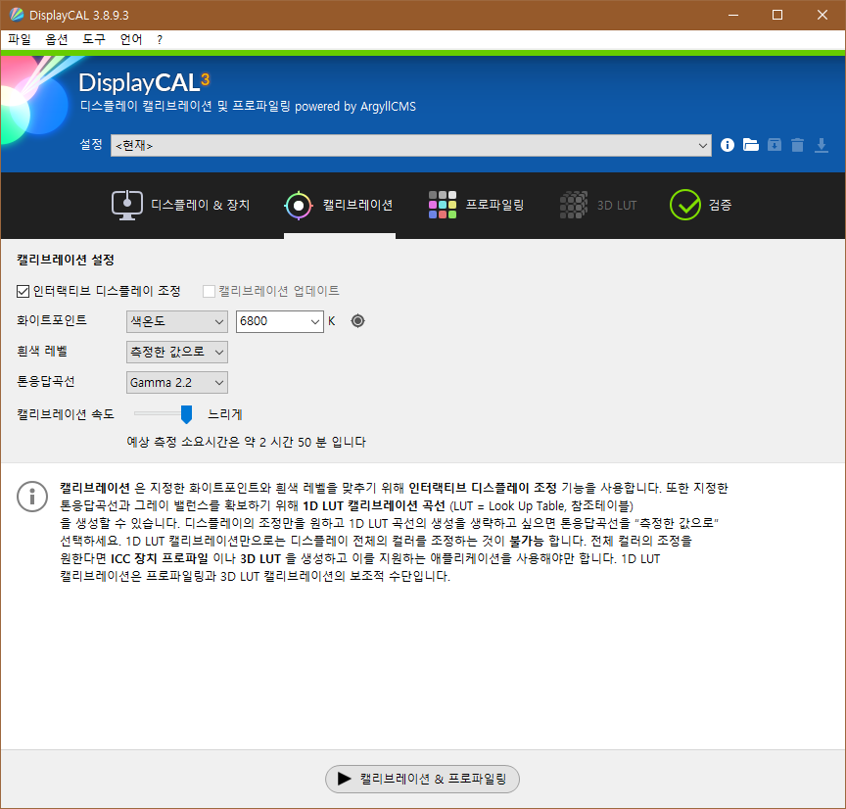Click the 캘리브레이션 설정 heading
846x809 pixels.
66,261
